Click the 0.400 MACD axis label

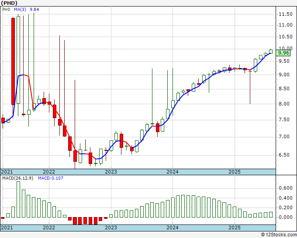tap(286, 198)
